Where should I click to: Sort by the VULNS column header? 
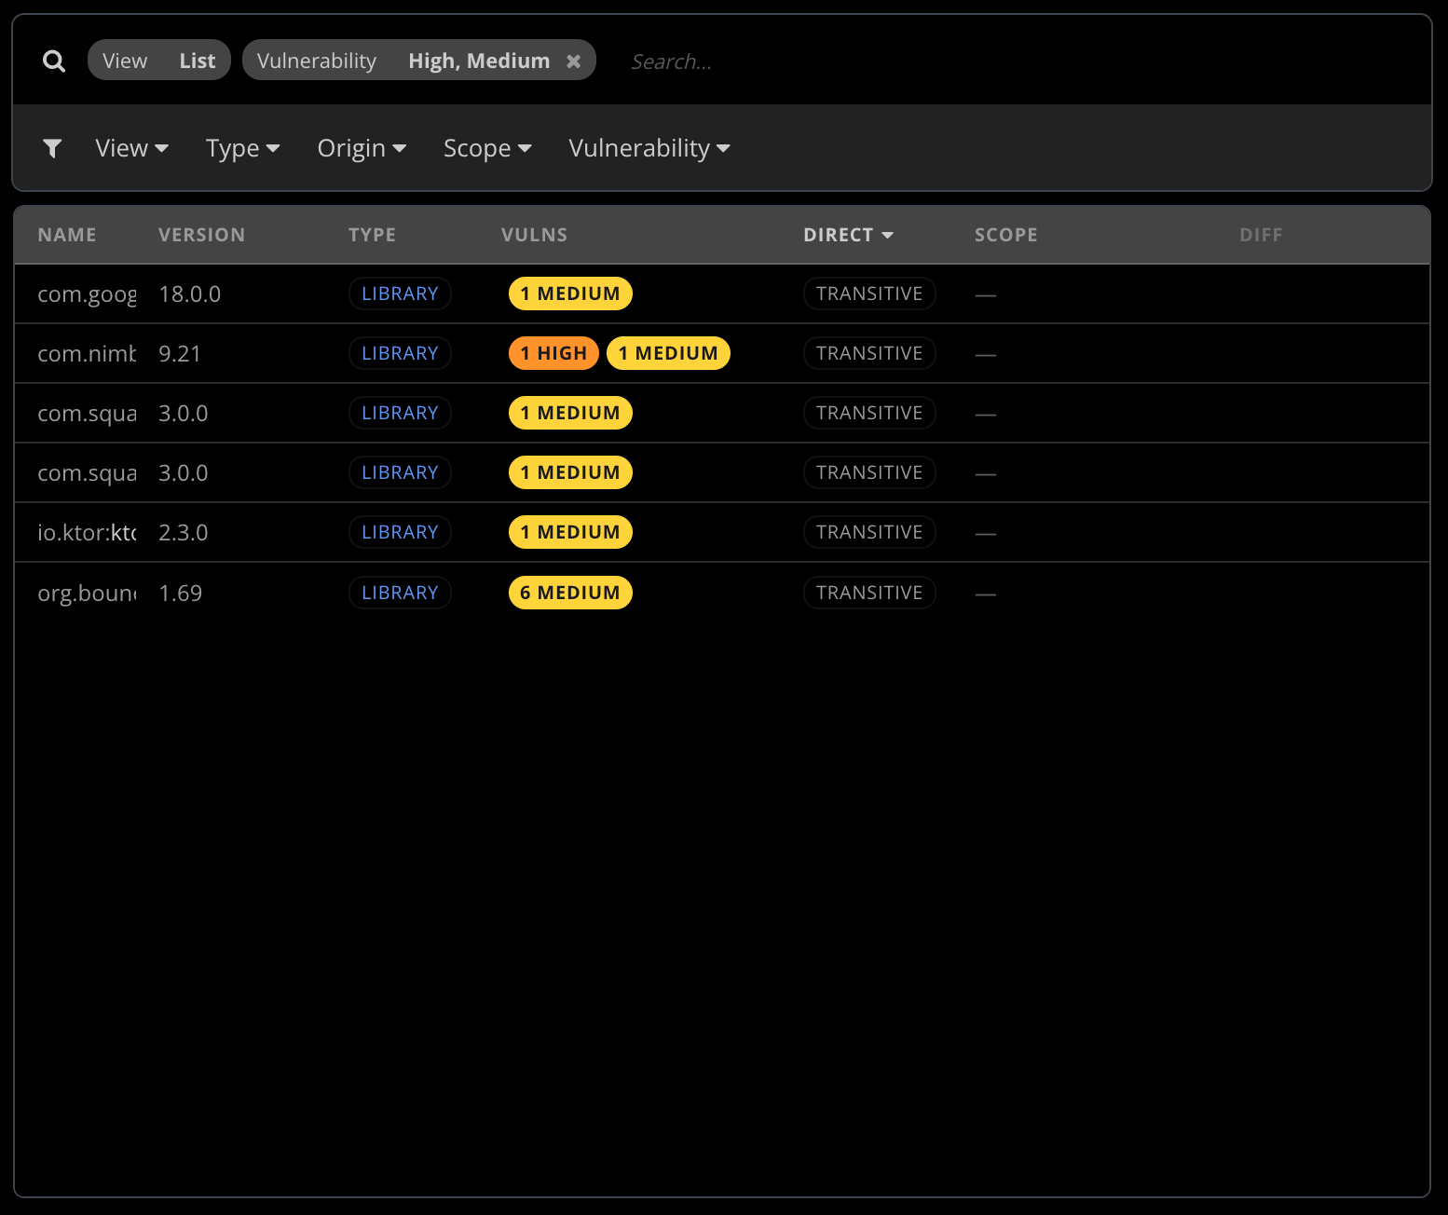tap(534, 235)
